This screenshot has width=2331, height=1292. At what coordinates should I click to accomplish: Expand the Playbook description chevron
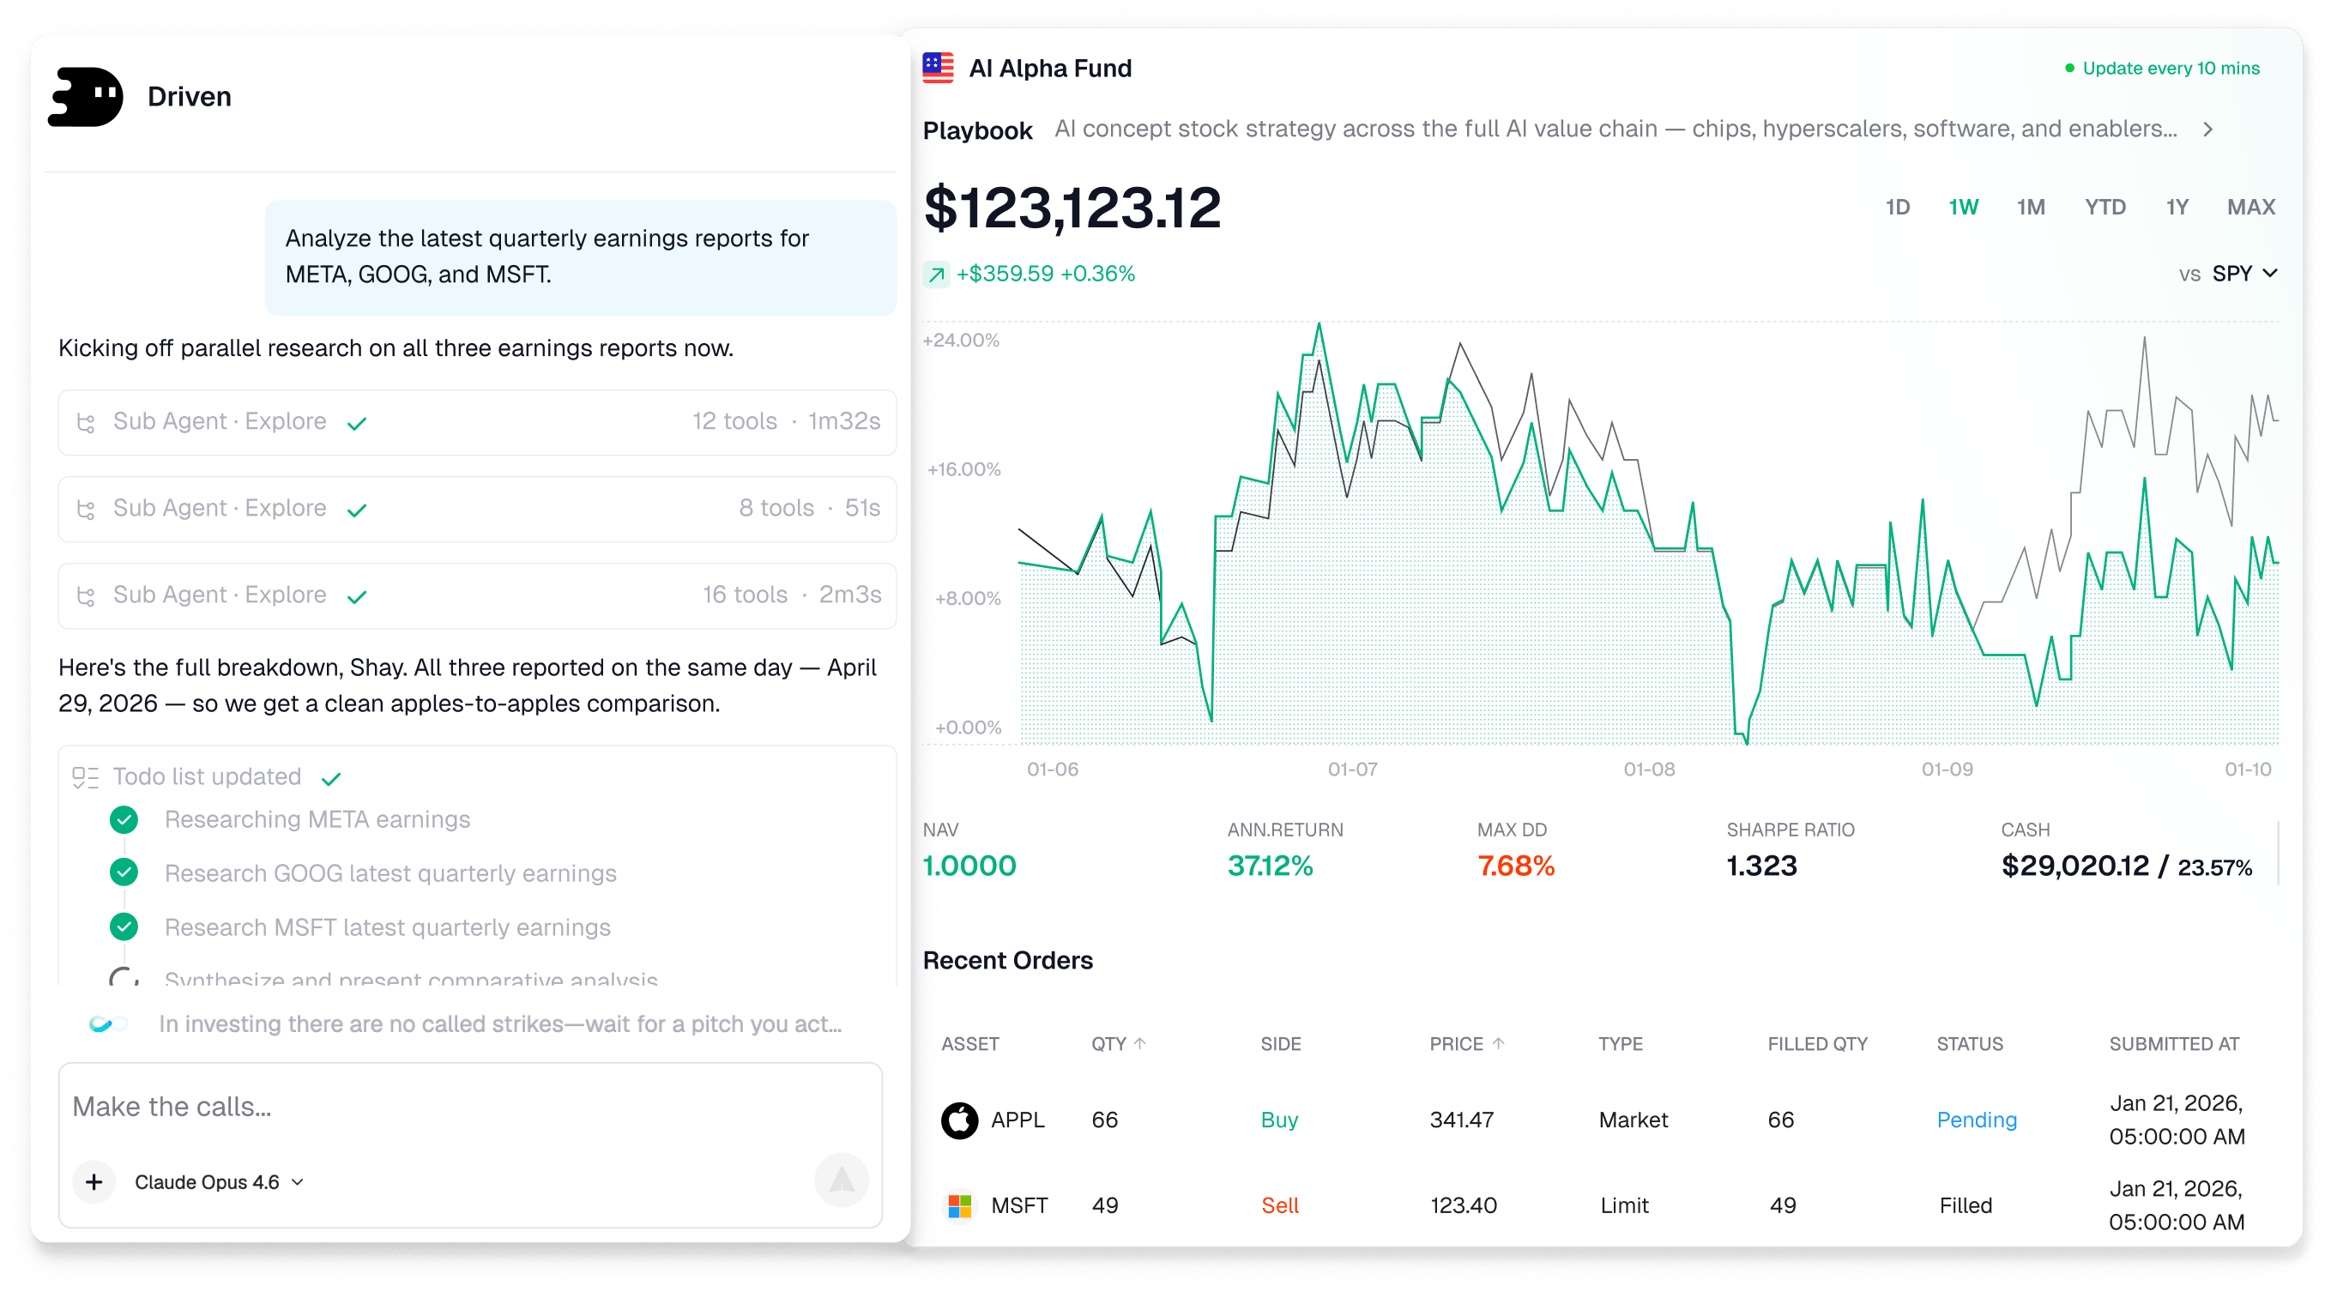pos(2209,130)
